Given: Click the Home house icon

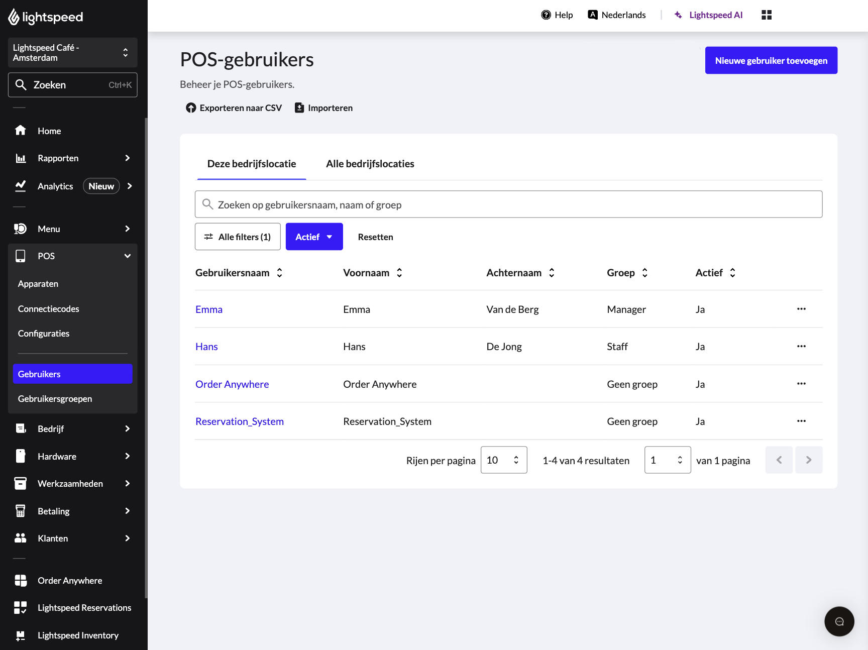Looking at the screenshot, I should click(21, 131).
